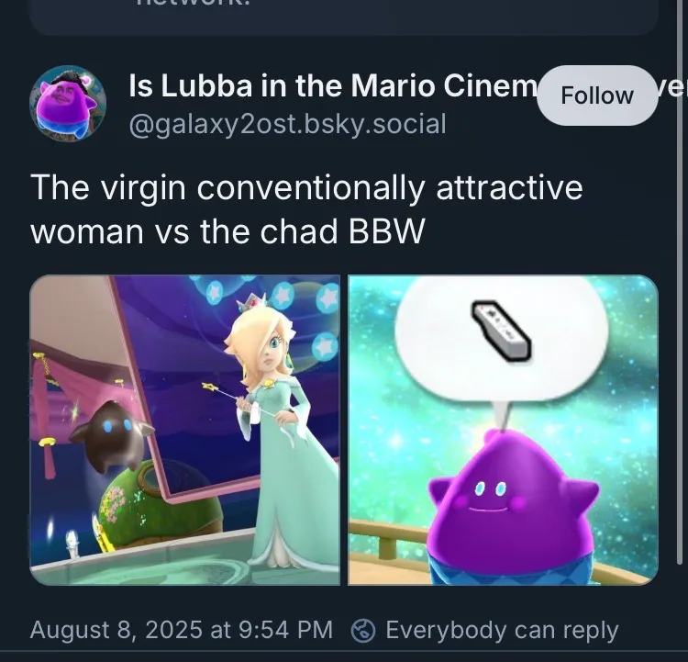Click the globe reply-settings icon

pos(363,631)
